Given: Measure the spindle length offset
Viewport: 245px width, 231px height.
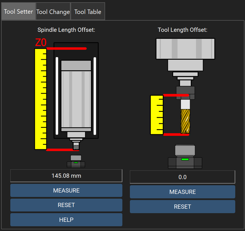Looking at the screenshot, I should [66, 190].
